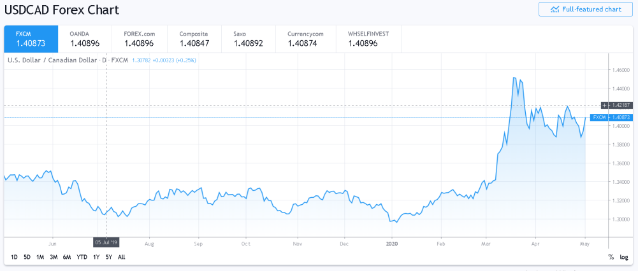Show All time range
638x271 pixels.
(121, 257)
